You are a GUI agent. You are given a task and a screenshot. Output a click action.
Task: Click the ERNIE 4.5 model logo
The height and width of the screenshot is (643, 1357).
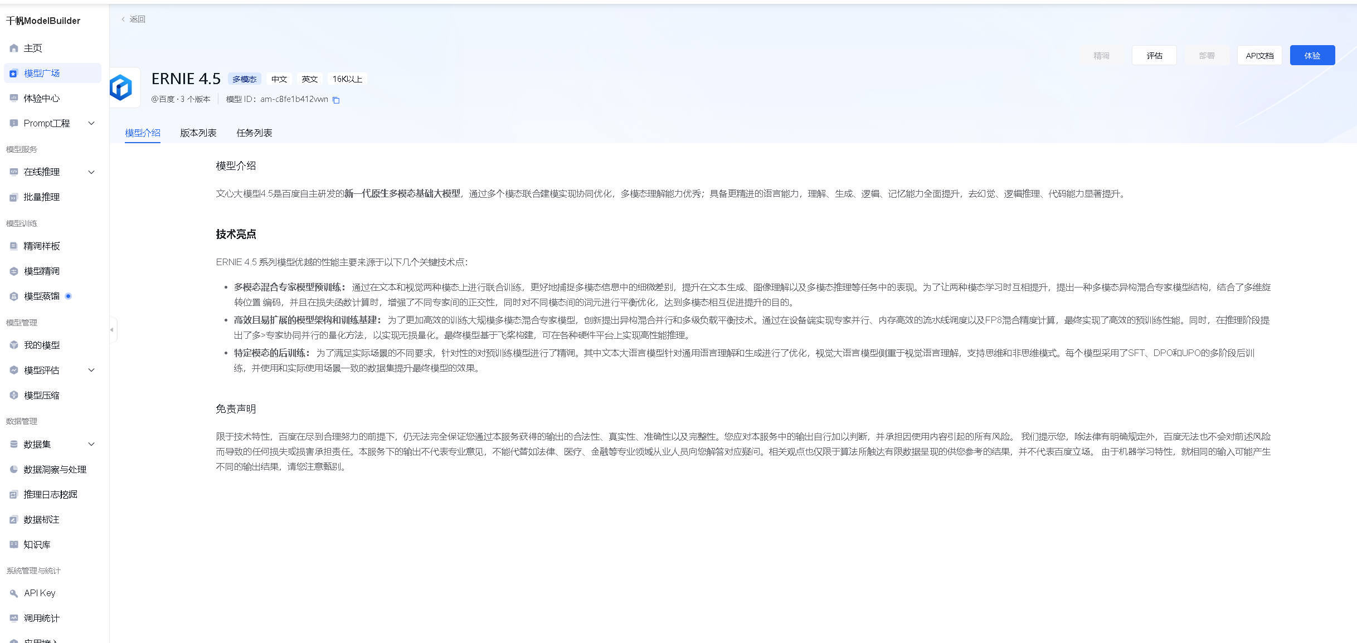click(x=121, y=87)
